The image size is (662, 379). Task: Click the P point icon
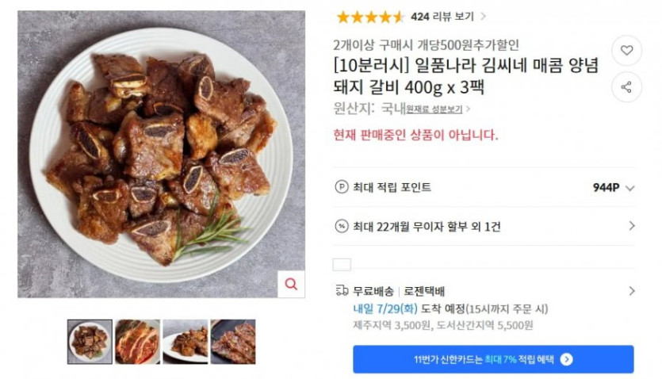point(342,188)
